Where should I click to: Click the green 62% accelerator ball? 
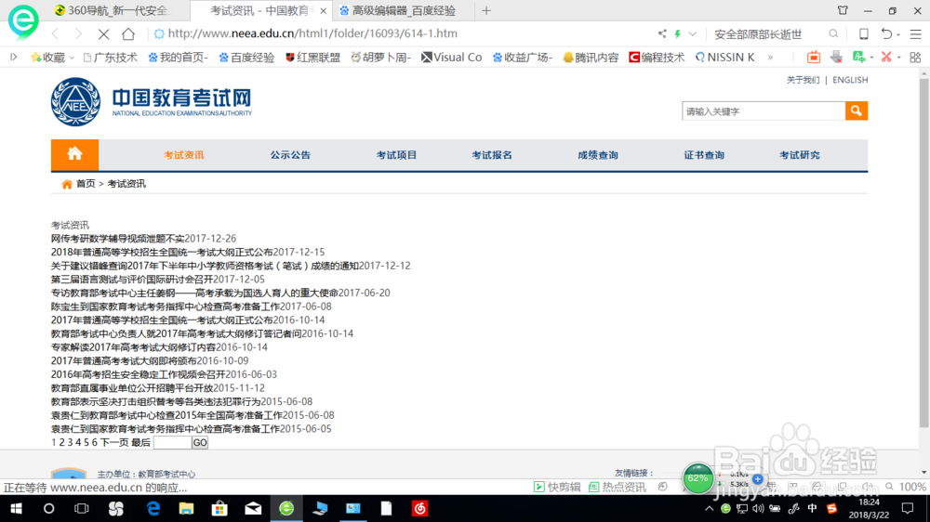[x=697, y=478]
